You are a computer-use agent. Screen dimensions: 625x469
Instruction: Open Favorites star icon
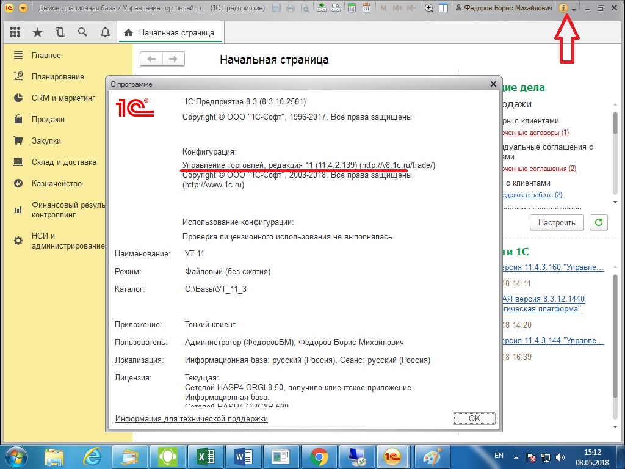[x=37, y=32]
